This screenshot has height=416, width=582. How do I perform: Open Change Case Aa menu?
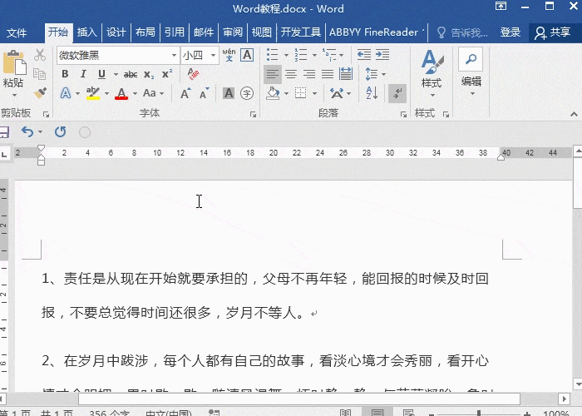150,93
